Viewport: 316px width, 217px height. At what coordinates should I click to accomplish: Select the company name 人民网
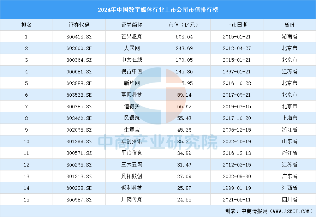[x=132, y=48]
